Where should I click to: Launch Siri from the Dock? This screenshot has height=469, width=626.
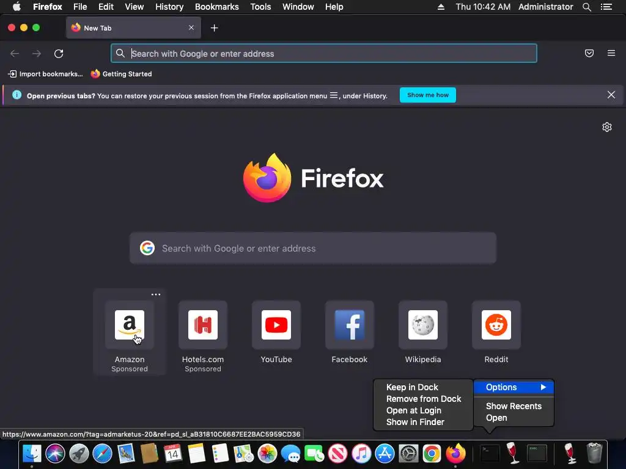click(55, 454)
